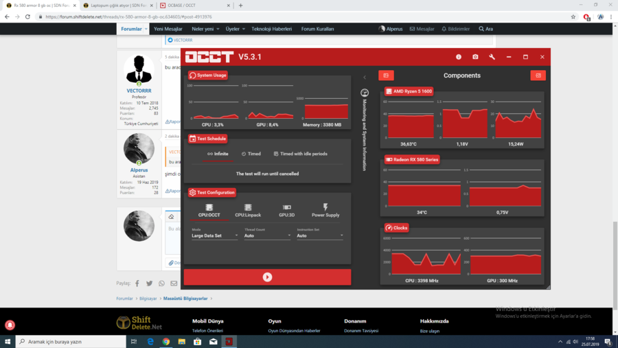
Task: Open Masaüstü Bilgisayarlar breadcrumb link
Action: [185, 299]
